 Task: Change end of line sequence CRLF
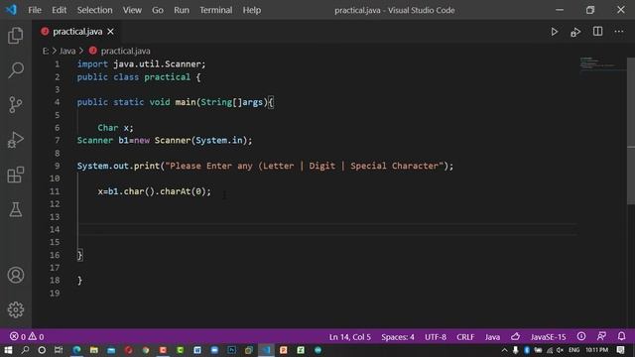pyautogui.click(x=465, y=337)
